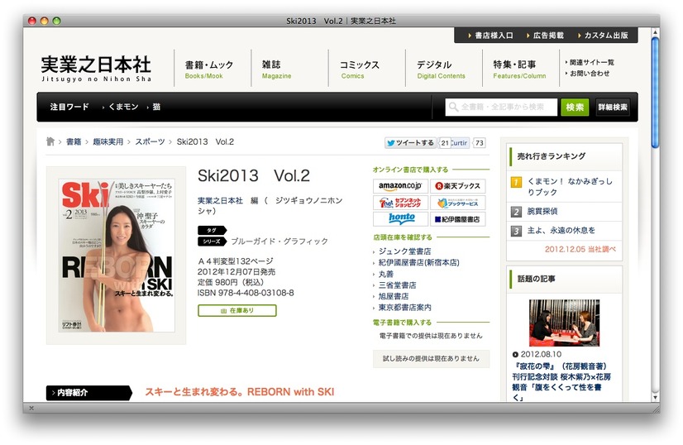Viewport: 683px width, 445px height.
Task: Open the 雑誌 Magazine menu
Action: click(277, 69)
